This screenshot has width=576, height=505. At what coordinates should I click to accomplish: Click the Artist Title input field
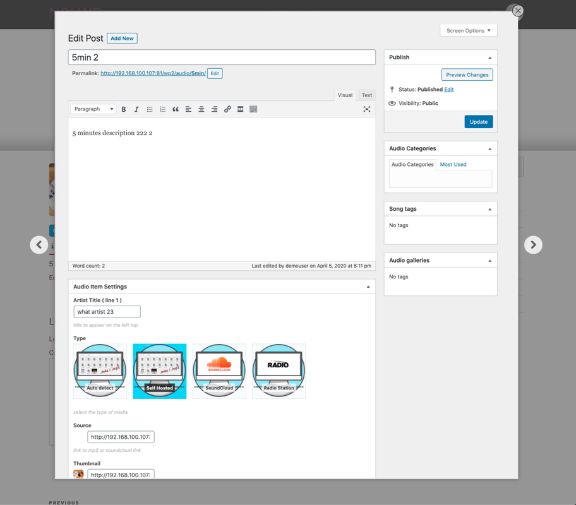[x=107, y=312]
